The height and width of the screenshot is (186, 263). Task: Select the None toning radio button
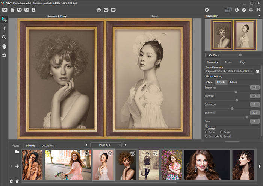[x=206, y=132]
